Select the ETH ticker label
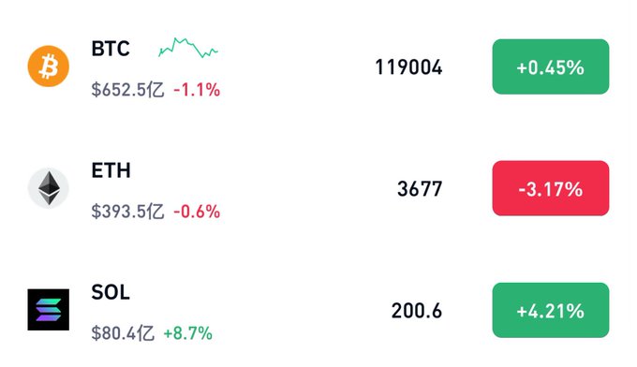The height and width of the screenshot is (367, 637). 111,170
